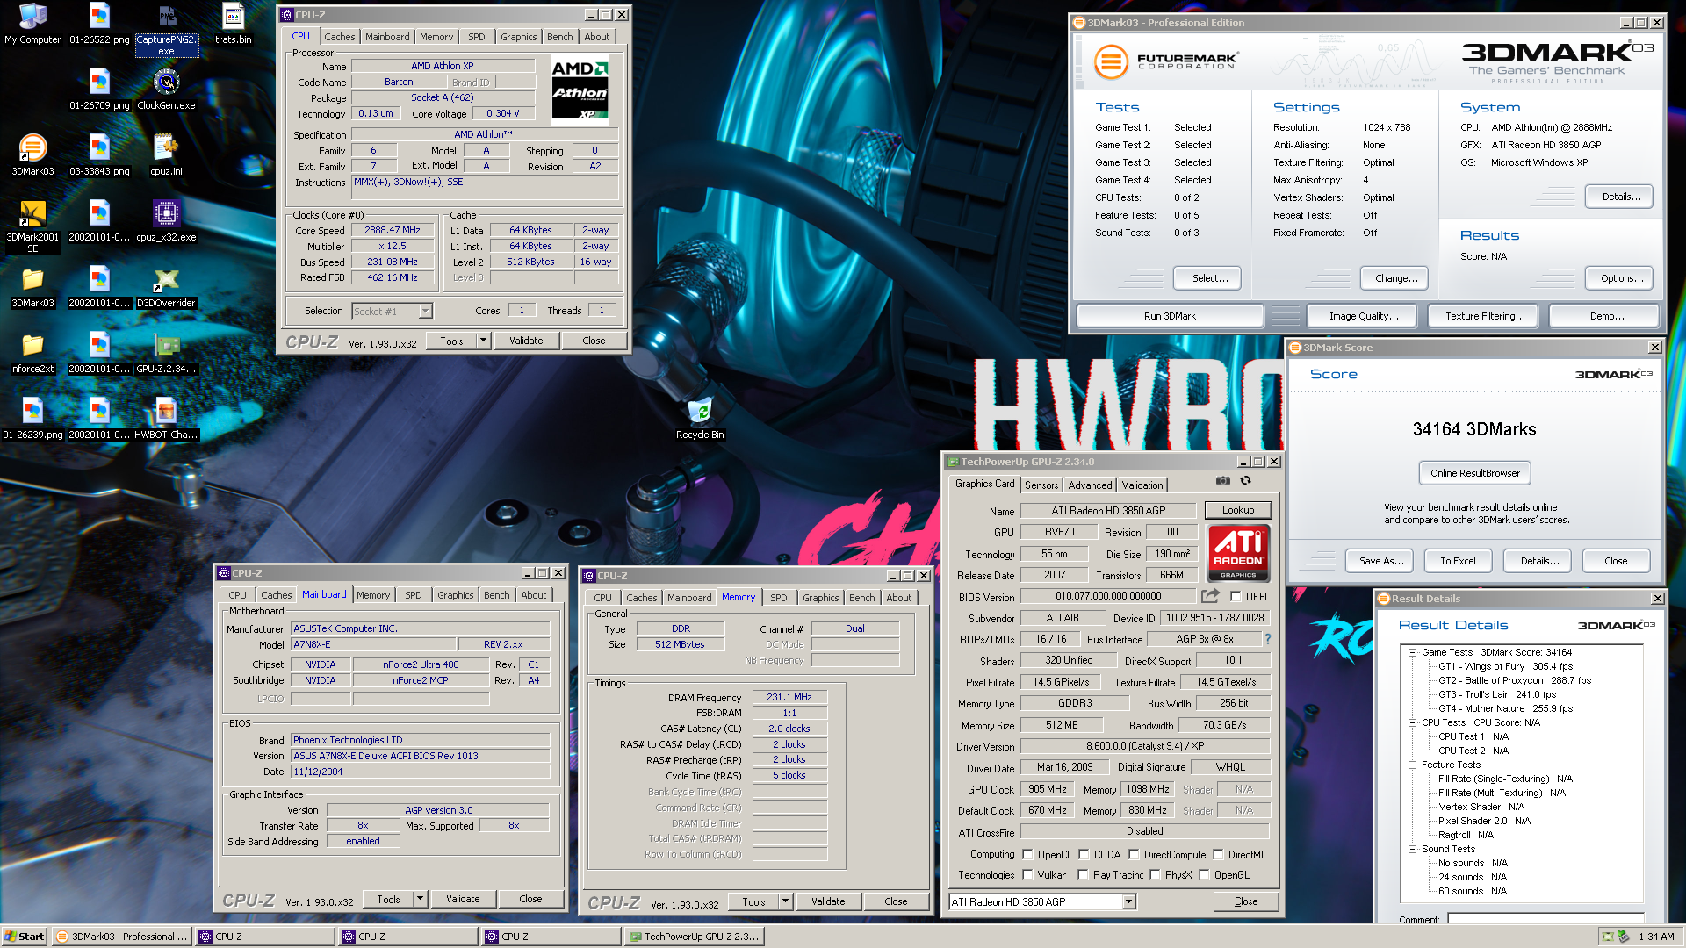1686x948 pixels.
Task: Click the Save As... button in 3DMark Score
Action: coord(1380,561)
